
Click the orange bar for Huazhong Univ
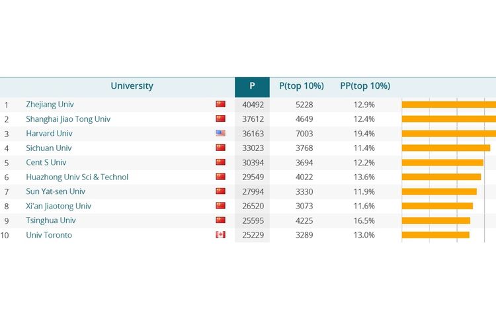point(442,177)
